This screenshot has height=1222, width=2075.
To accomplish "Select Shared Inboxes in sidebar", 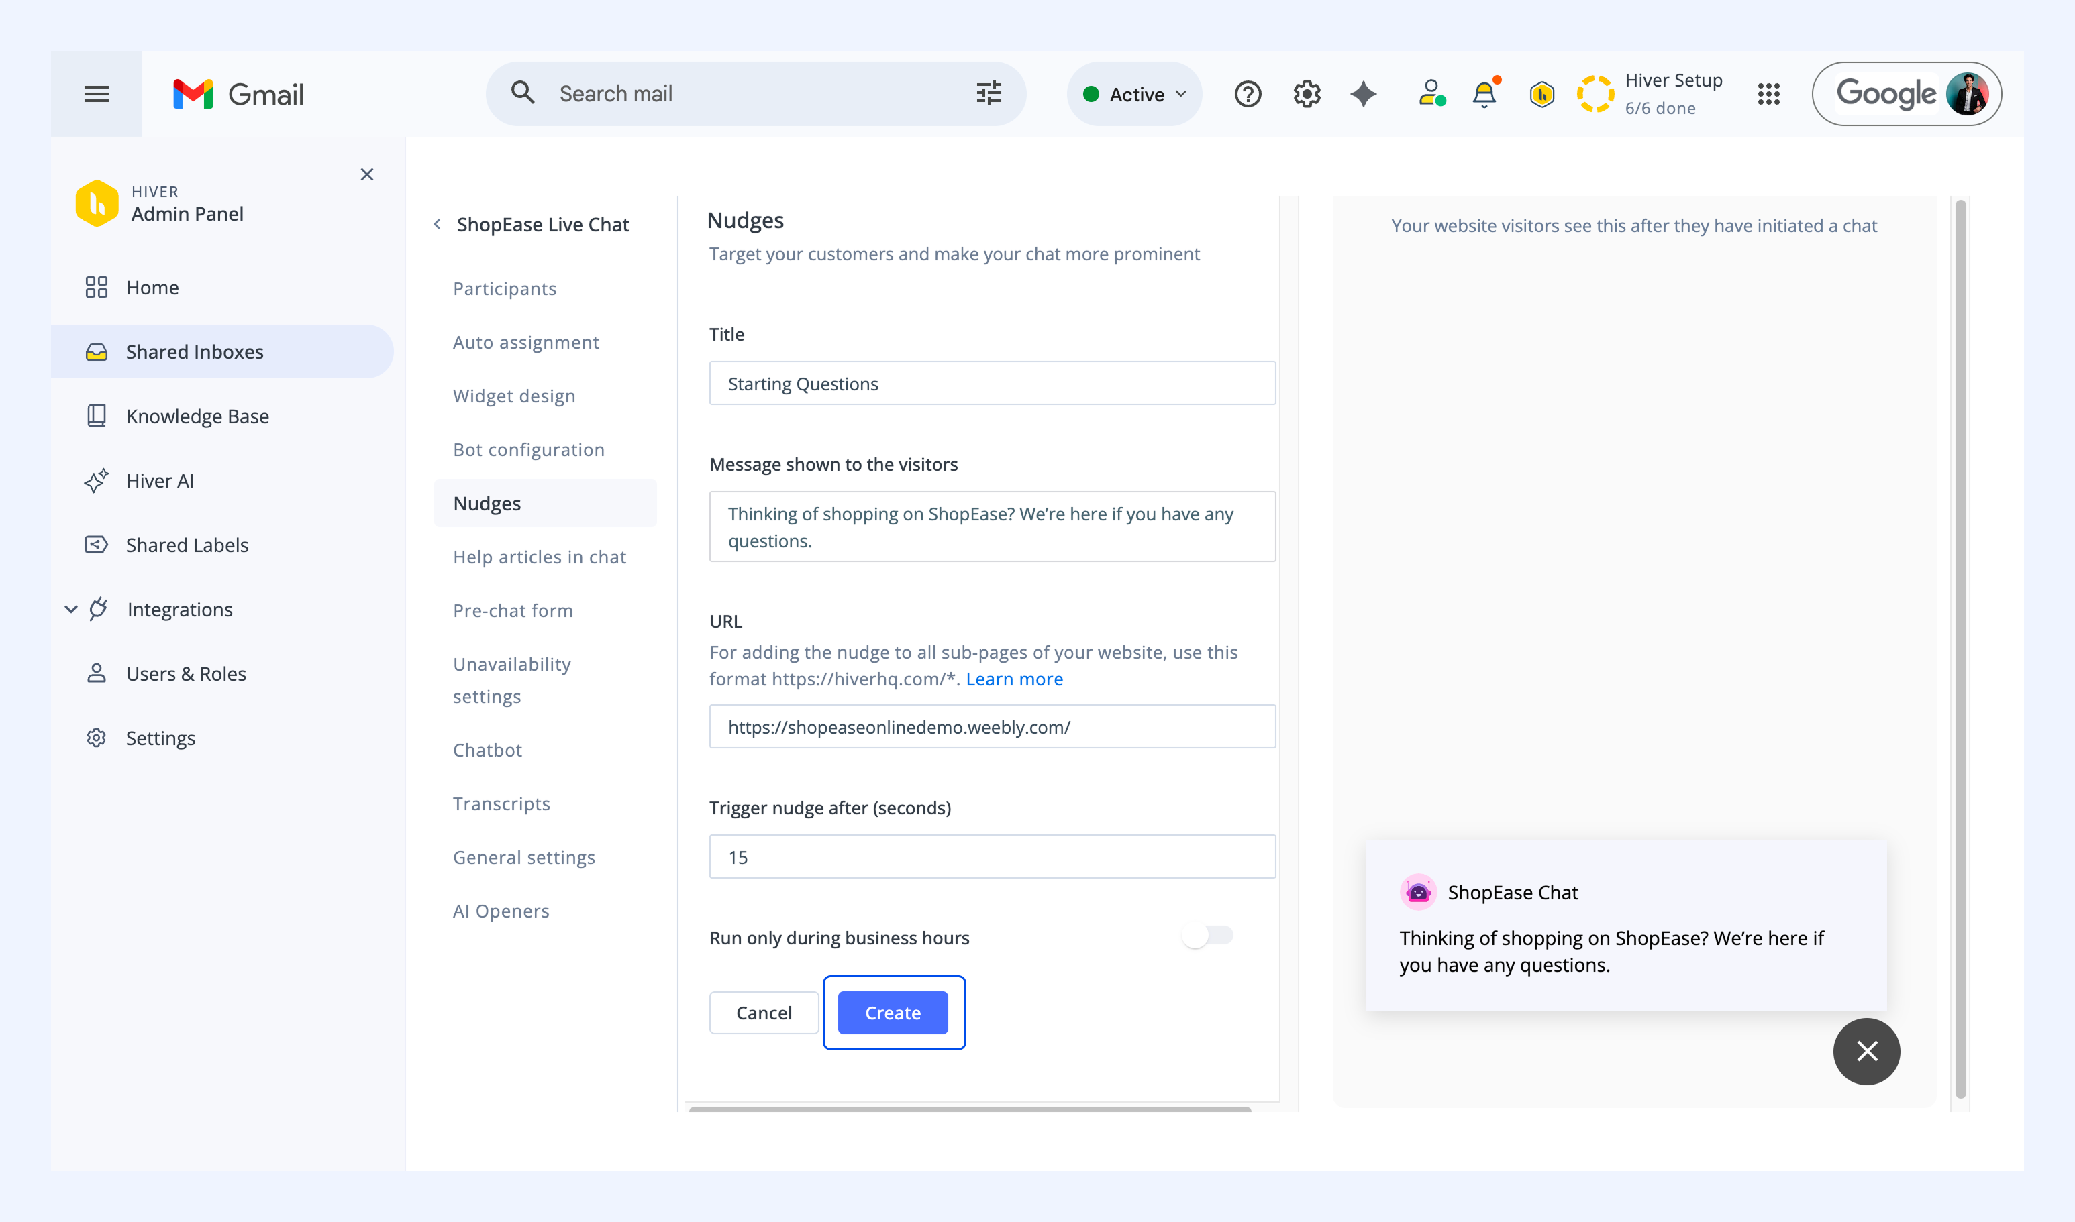I will tap(222, 351).
